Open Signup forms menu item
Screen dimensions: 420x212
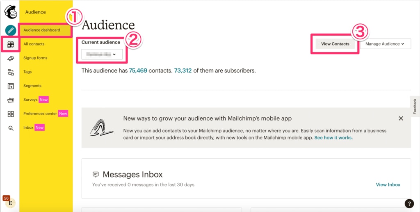[35, 58]
